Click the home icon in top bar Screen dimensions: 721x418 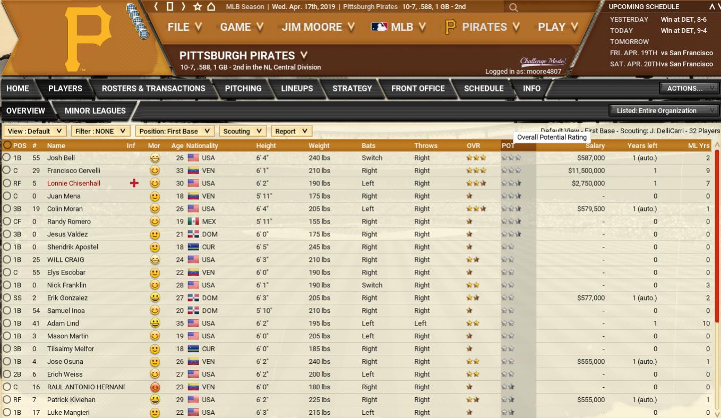[x=211, y=6]
